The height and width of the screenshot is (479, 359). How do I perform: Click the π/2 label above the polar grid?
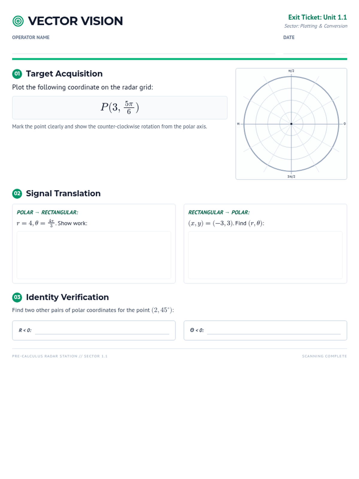[x=291, y=71]
